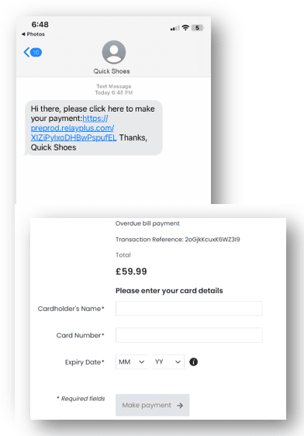Tap the 6:48 clock in status bar
This screenshot has width=304, height=436.
click(x=40, y=25)
